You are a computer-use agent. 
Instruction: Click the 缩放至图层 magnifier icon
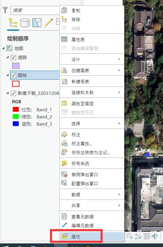coord(64,103)
